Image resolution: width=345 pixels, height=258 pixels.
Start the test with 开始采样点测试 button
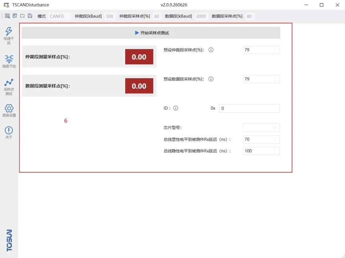[151, 33]
